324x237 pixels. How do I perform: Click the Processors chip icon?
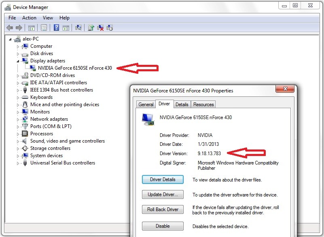click(25, 134)
